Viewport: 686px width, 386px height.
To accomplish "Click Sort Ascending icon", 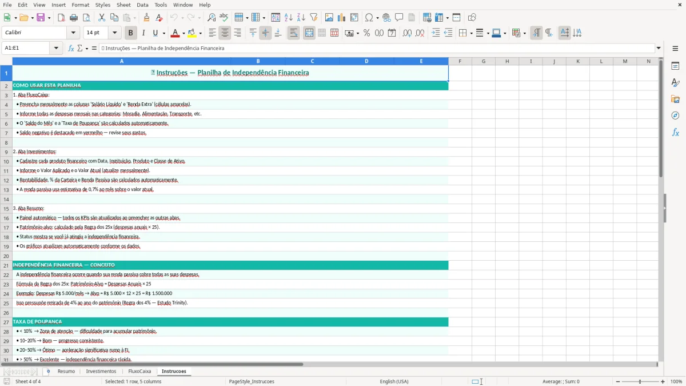I will click(x=289, y=18).
